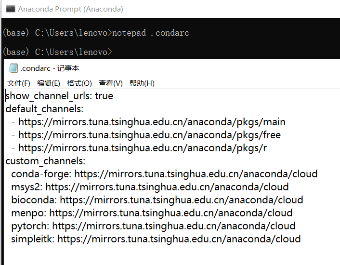The height and width of the screenshot is (265, 340).
Task: Open the 编辑(E) menu
Action: point(49,83)
